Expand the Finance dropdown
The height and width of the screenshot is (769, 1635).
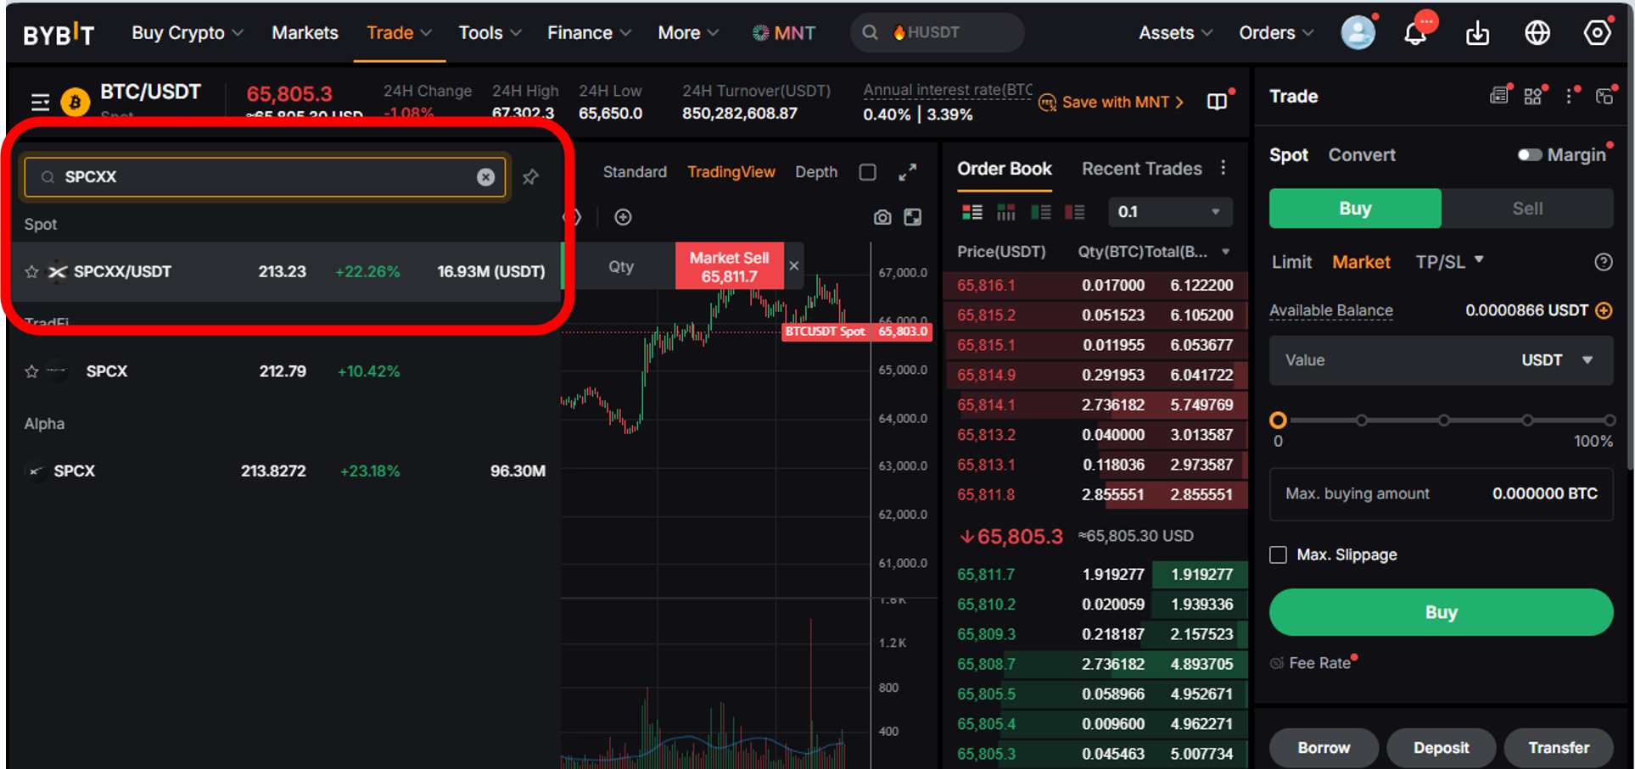[589, 32]
